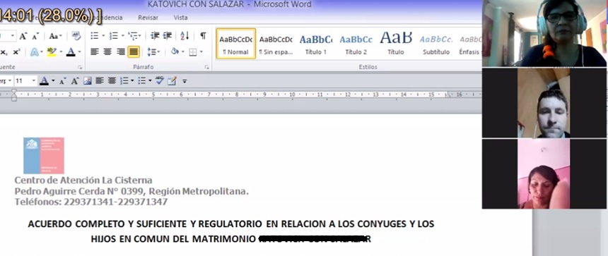Open the Change Case (Aa) button
The image size is (608, 256).
55,36
